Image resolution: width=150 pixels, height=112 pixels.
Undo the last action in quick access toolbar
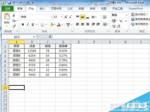[14, 3]
